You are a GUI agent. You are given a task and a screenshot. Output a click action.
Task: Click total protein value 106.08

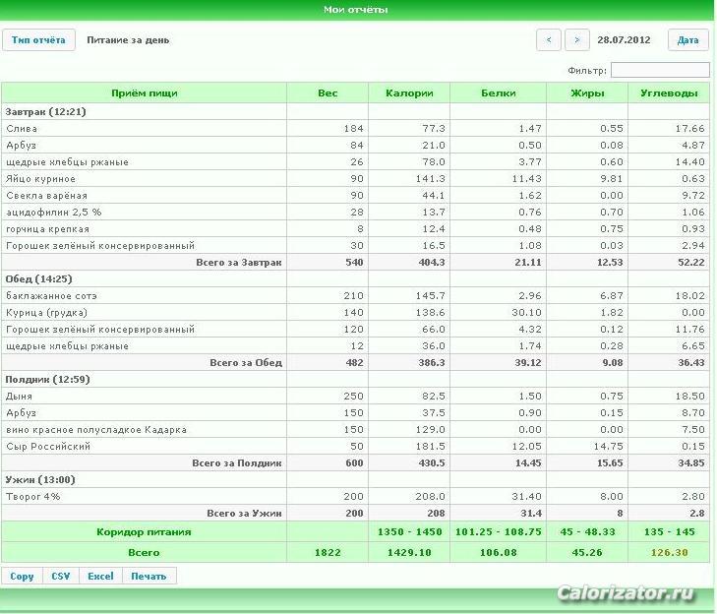499,553
